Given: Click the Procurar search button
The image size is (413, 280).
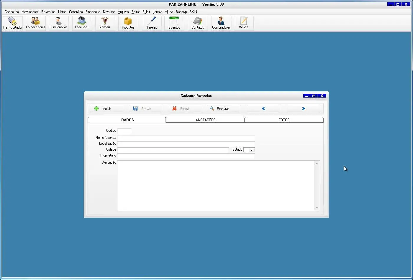Looking at the screenshot, I should 223,109.
